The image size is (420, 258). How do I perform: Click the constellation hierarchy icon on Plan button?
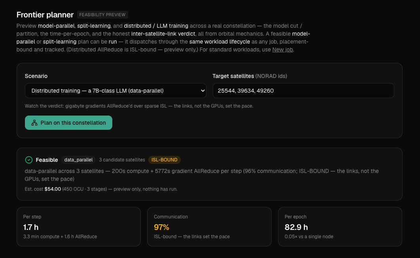[x=34, y=123]
